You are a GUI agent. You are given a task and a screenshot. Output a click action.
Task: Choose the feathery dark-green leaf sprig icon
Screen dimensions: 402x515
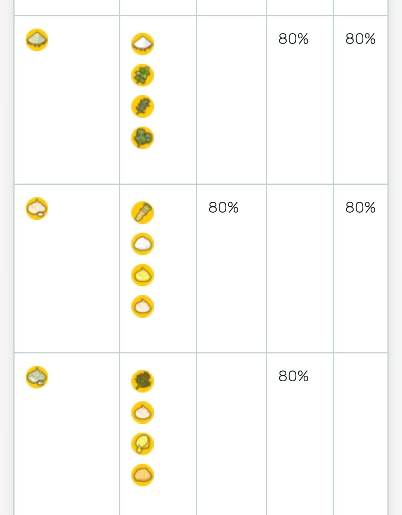pyautogui.click(x=143, y=107)
